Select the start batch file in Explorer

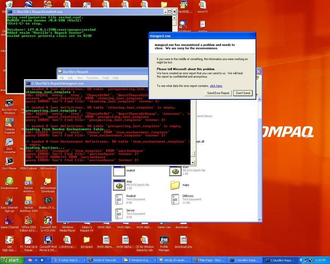click(187, 170)
